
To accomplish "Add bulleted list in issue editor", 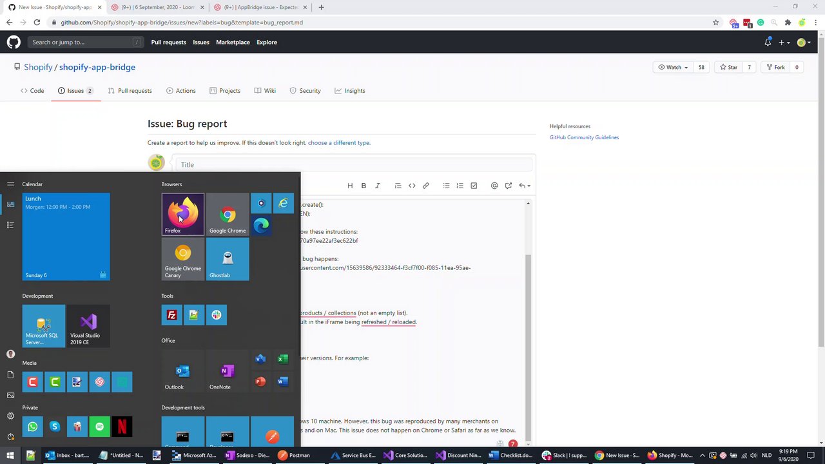I will [x=446, y=186].
